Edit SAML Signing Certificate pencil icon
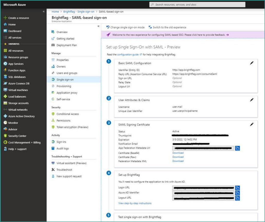This screenshot has height=222, width=265. (x=252, y=124)
